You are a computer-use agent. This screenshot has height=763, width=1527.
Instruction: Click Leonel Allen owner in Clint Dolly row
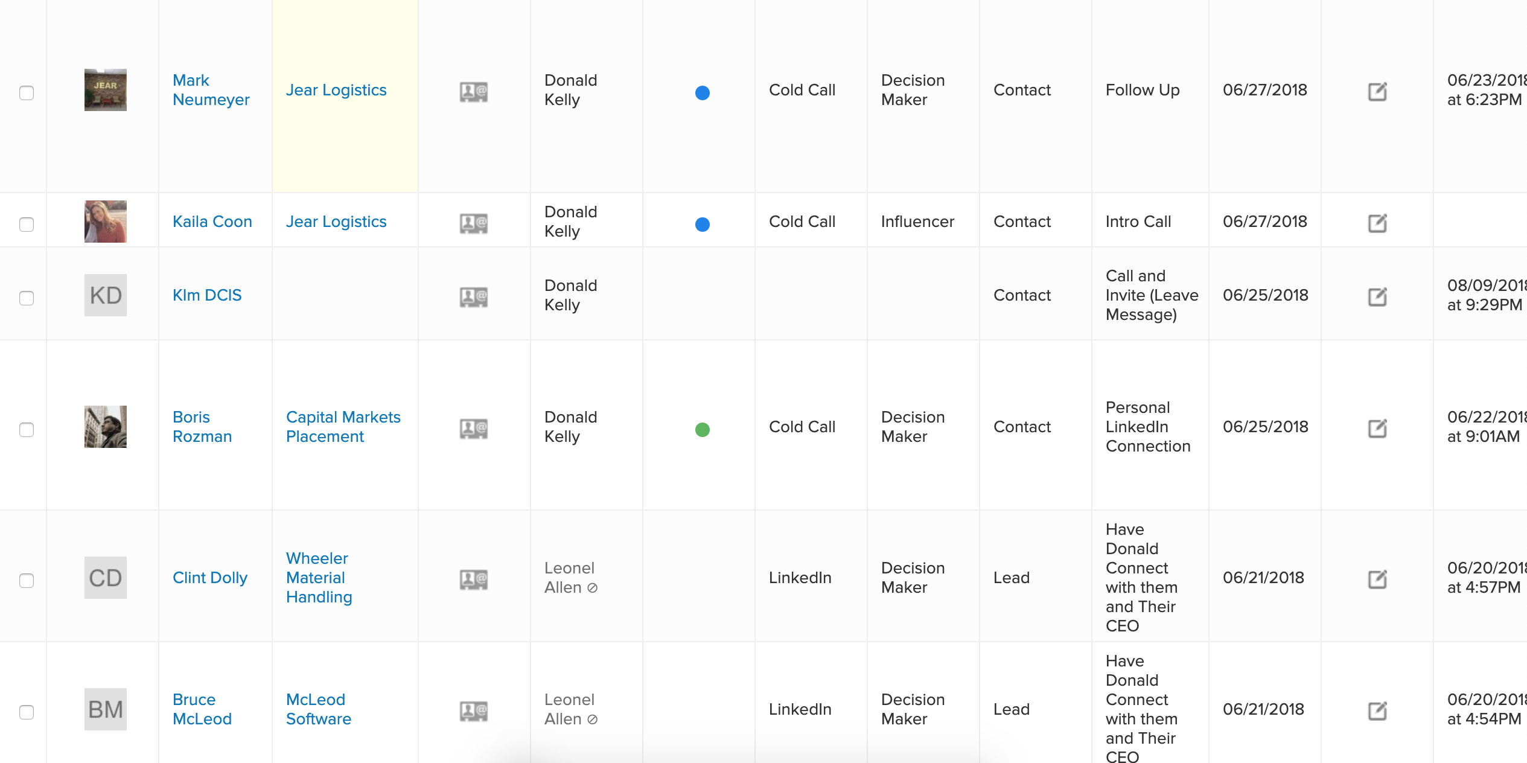point(571,578)
